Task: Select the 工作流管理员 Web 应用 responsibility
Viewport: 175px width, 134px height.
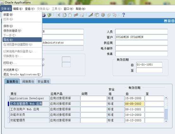Action: click(29, 104)
